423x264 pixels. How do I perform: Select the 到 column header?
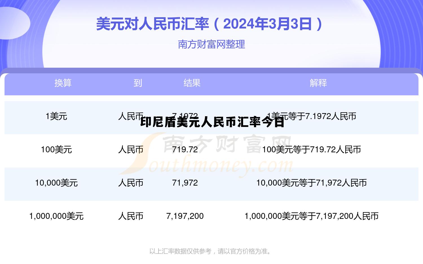[x=138, y=83]
